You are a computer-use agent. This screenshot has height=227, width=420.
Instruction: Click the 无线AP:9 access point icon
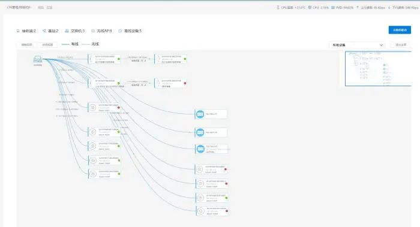[x=93, y=31]
